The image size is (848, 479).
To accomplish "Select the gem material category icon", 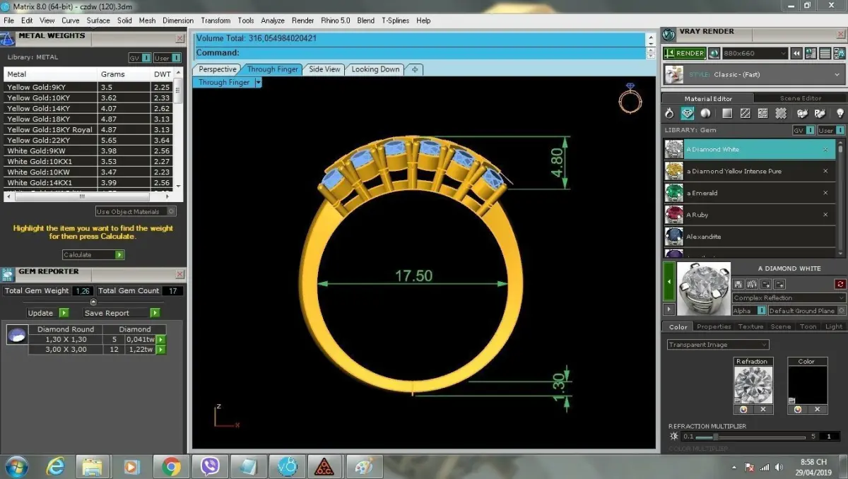I will coord(687,113).
